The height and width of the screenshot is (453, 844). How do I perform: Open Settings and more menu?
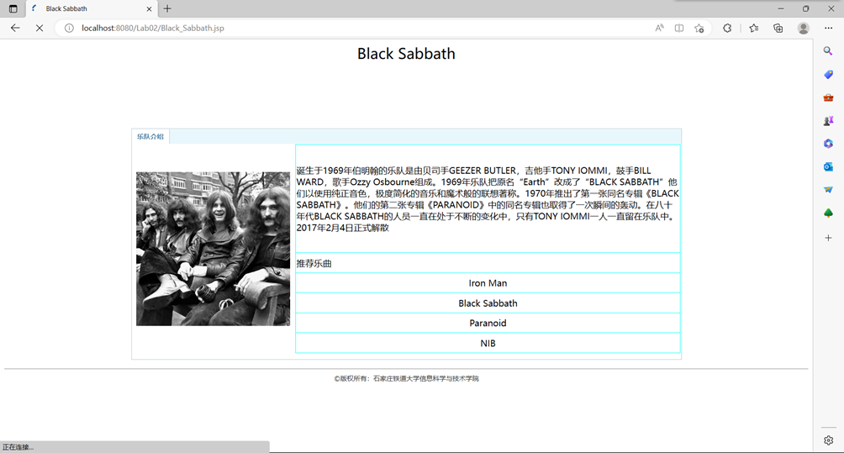pyautogui.click(x=828, y=28)
